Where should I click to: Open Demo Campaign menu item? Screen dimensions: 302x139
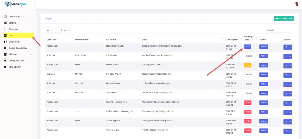[18, 48]
